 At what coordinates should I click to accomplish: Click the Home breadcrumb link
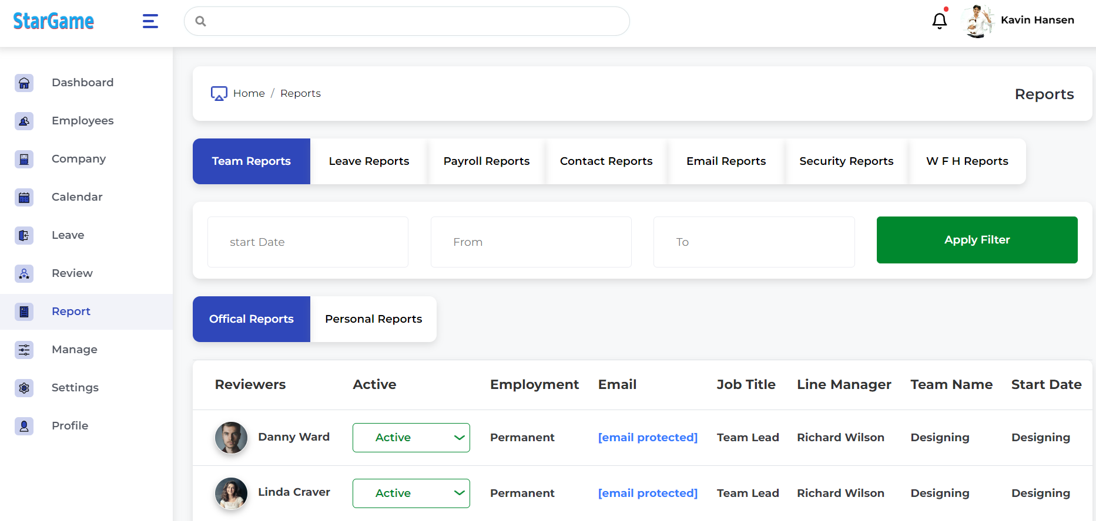(x=249, y=93)
